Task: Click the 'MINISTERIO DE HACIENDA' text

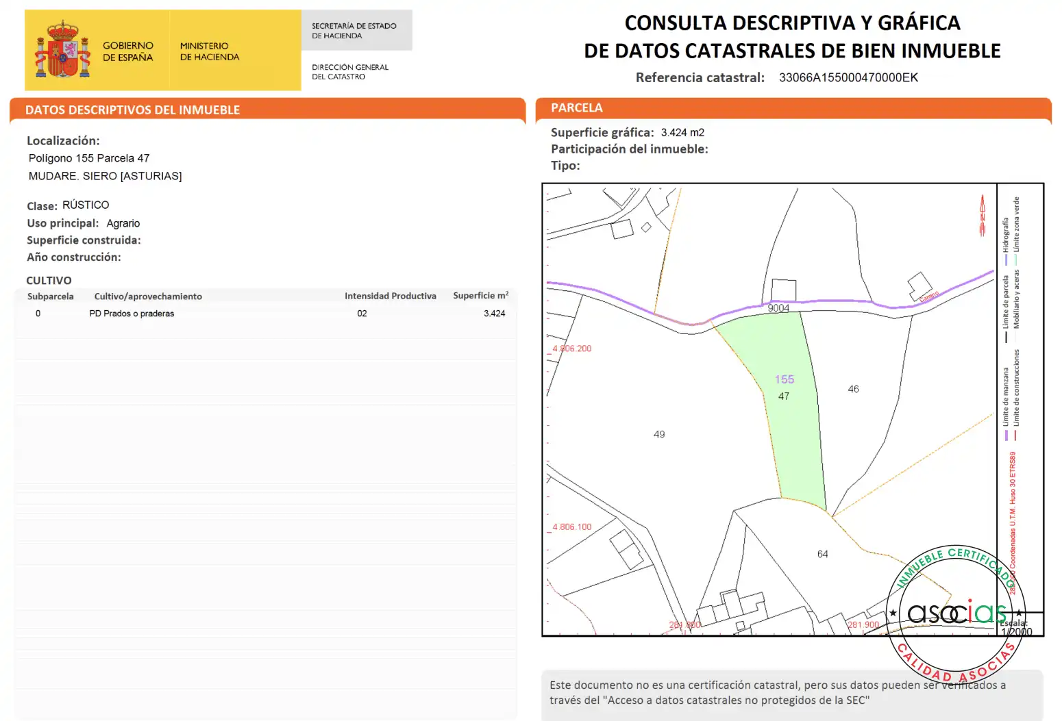Action: pos(210,51)
